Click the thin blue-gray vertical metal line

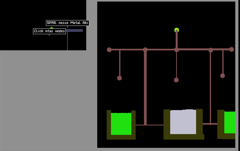67,41
